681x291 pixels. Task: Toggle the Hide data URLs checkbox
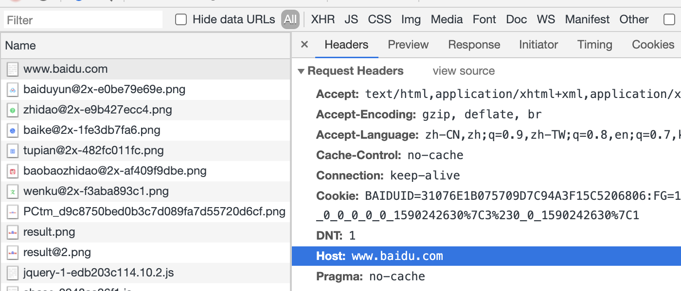click(x=181, y=19)
